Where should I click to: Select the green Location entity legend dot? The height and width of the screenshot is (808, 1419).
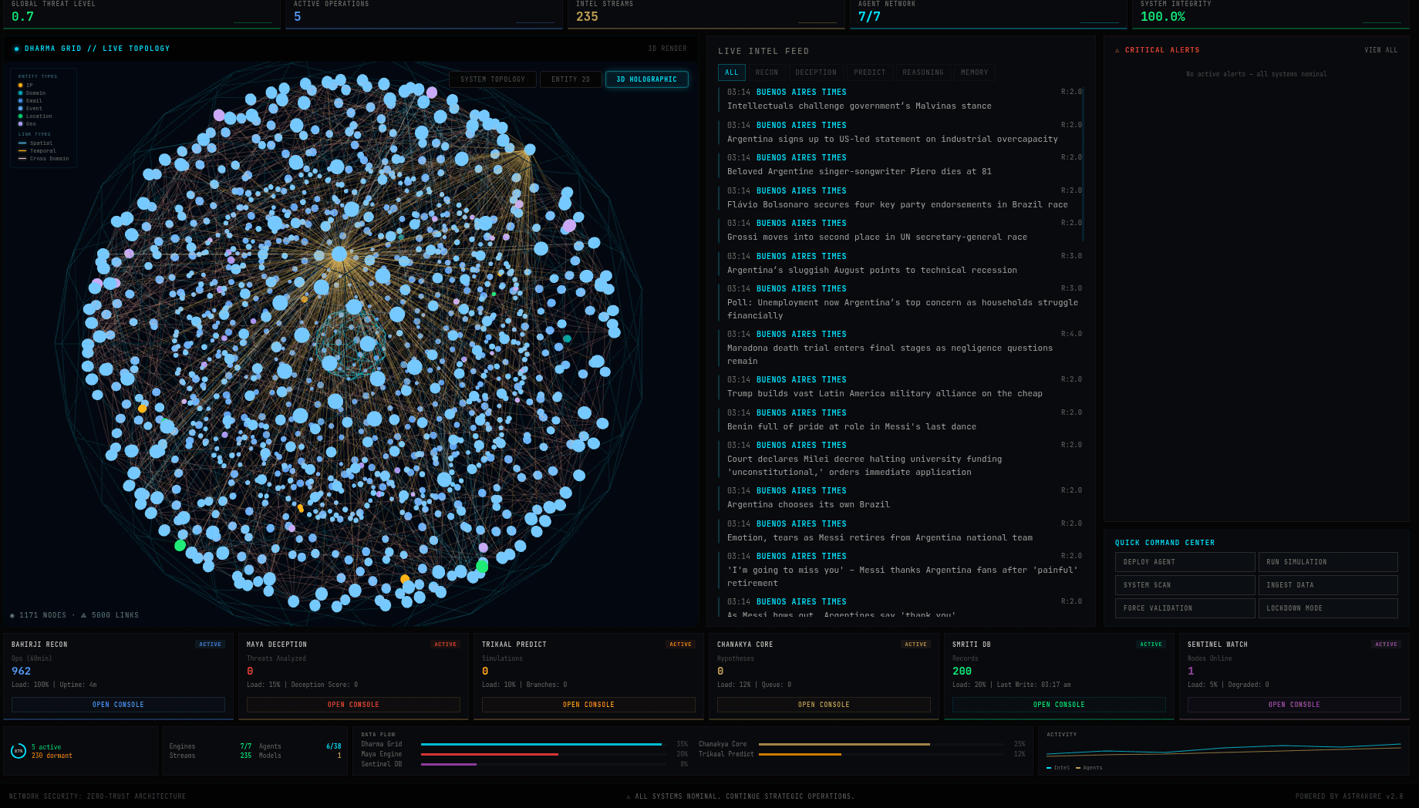tap(21, 116)
